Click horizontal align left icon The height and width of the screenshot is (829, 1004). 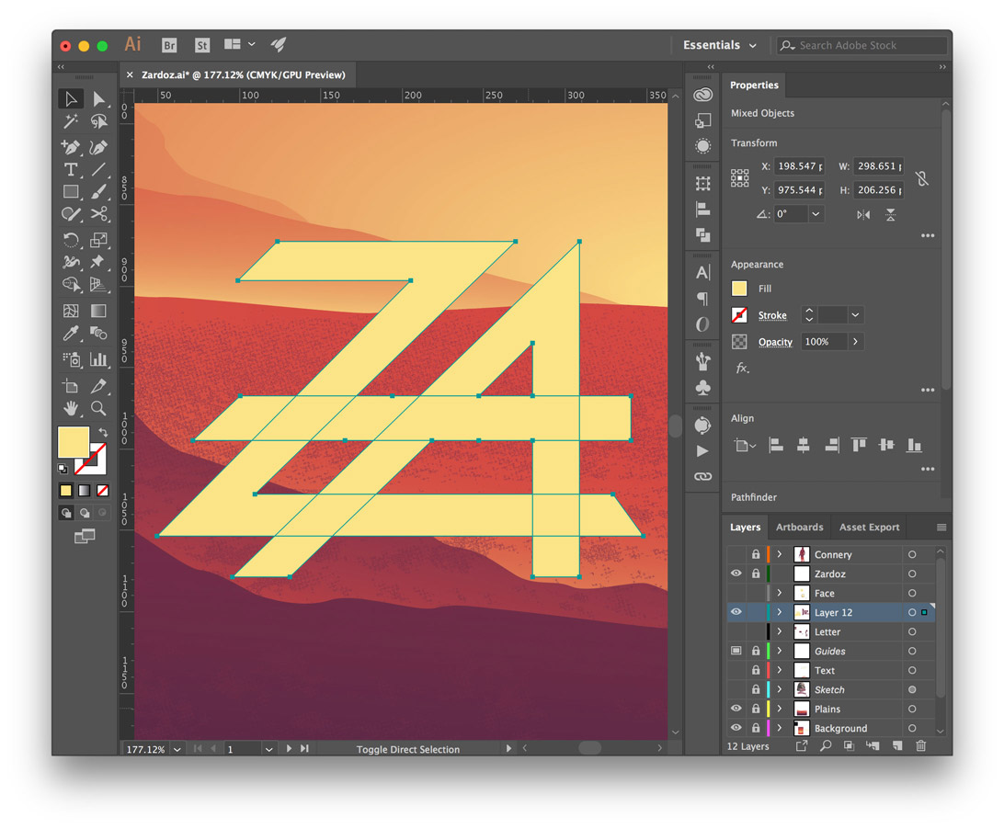[x=776, y=445]
